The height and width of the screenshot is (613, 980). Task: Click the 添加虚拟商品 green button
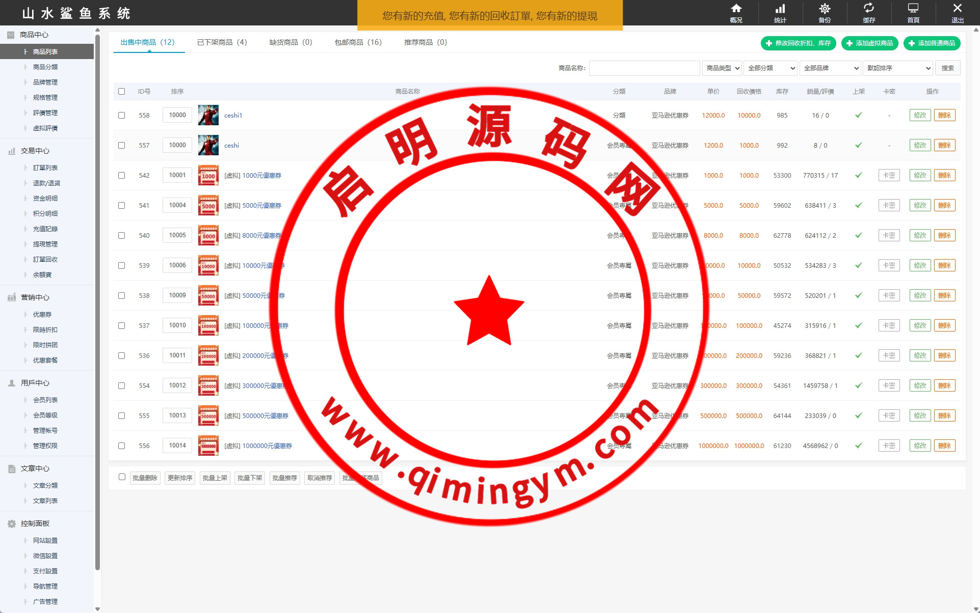coord(869,43)
